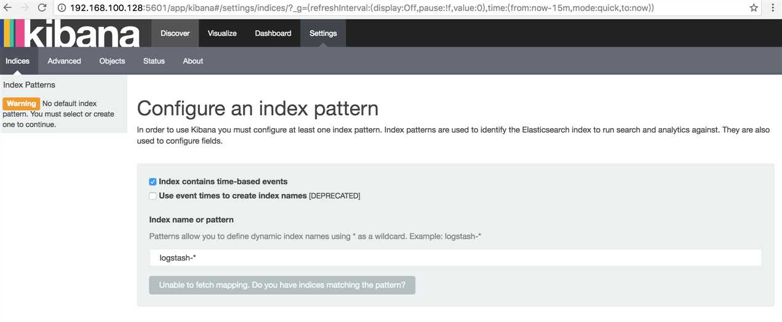
Task: Click the Index Patterns sidebar heading
Action: coord(29,85)
